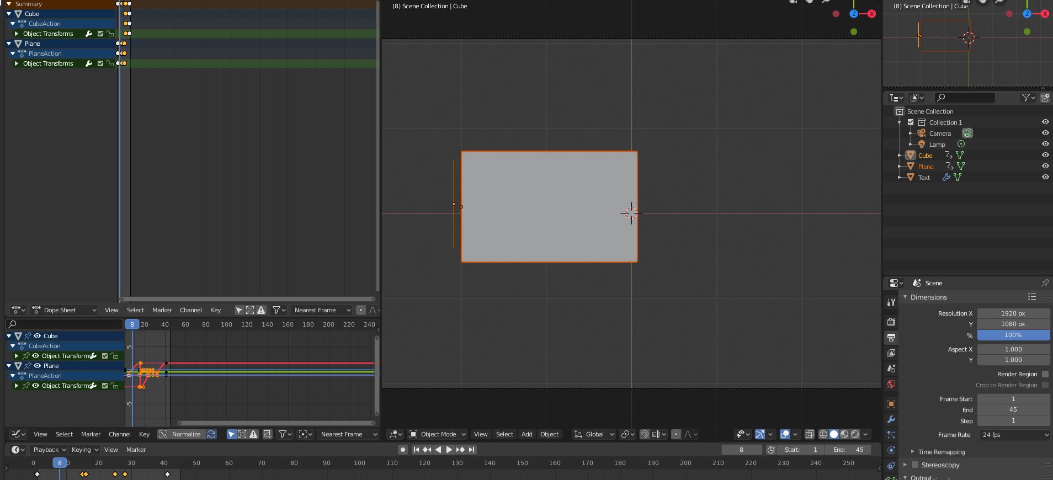Viewport: 1053px width, 480px height.
Task: Enable the Stereoscopy checkbox
Action: pos(915,465)
